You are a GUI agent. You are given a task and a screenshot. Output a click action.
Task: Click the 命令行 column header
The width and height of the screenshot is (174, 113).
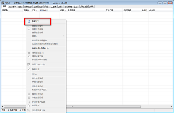coord(160,10)
